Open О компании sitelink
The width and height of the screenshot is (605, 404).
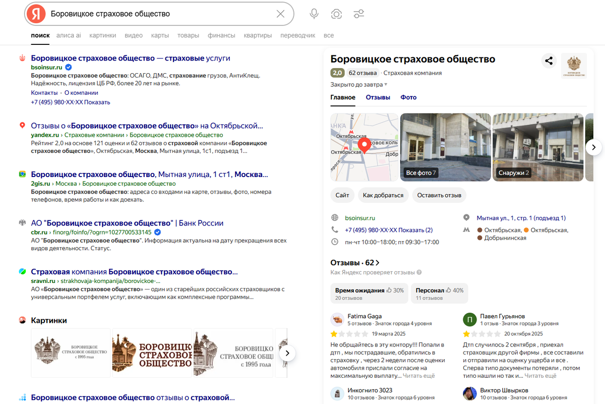81,93
